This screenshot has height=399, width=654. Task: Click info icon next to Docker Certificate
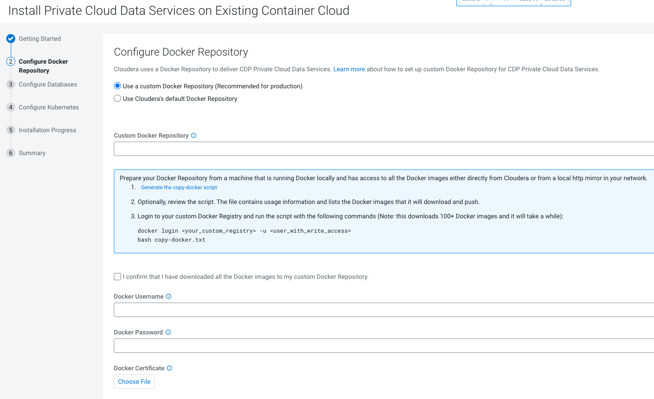[x=169, y=368]
